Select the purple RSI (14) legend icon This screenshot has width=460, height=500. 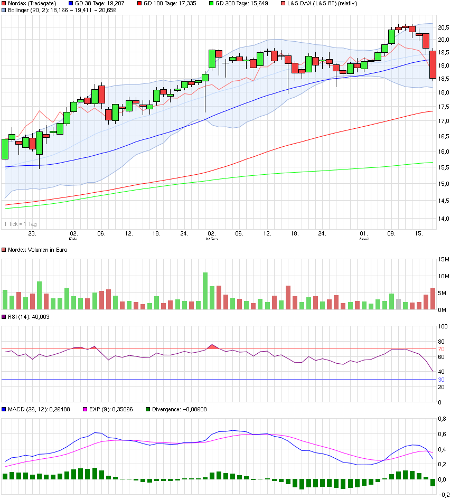coord(5,317)
